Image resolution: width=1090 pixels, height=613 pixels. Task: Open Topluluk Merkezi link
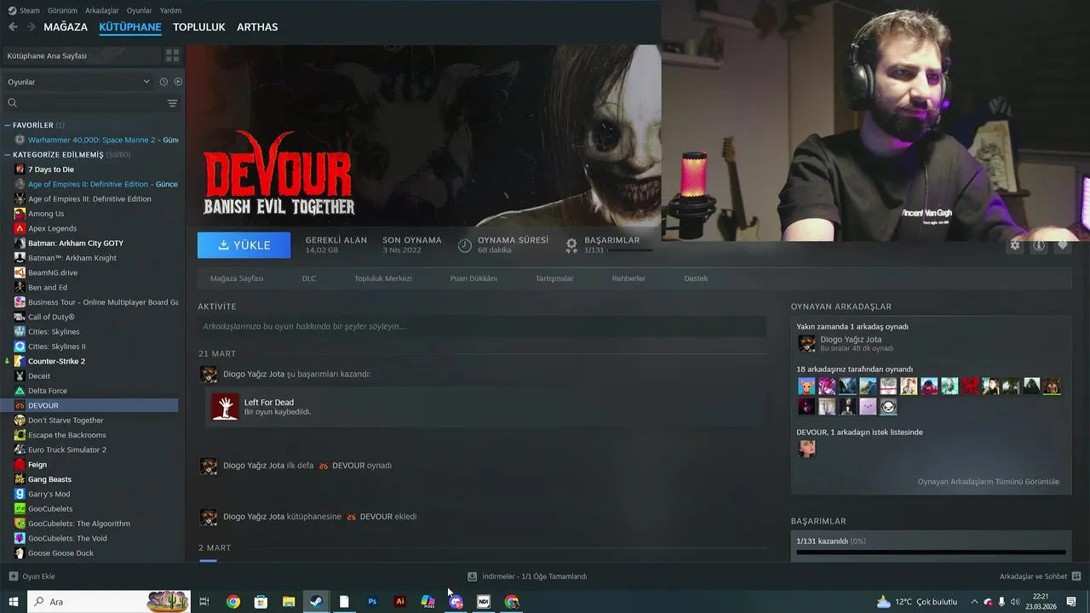(383, 278)
